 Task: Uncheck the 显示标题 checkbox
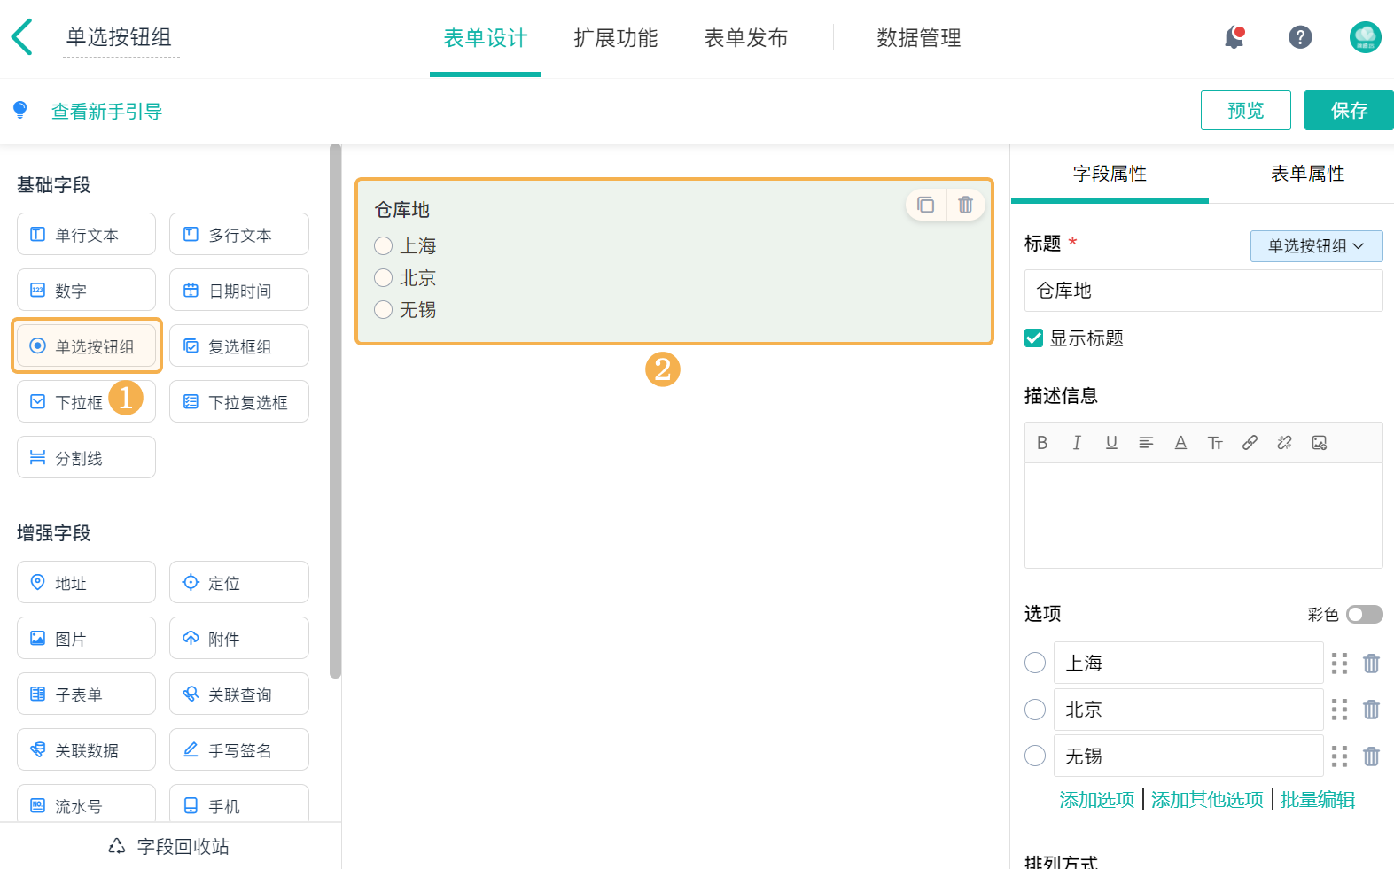(x=1033, y=338)
